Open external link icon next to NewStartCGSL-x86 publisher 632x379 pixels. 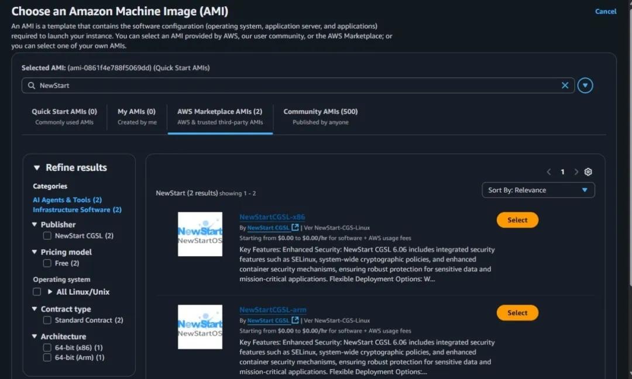[x=295, y=228]
